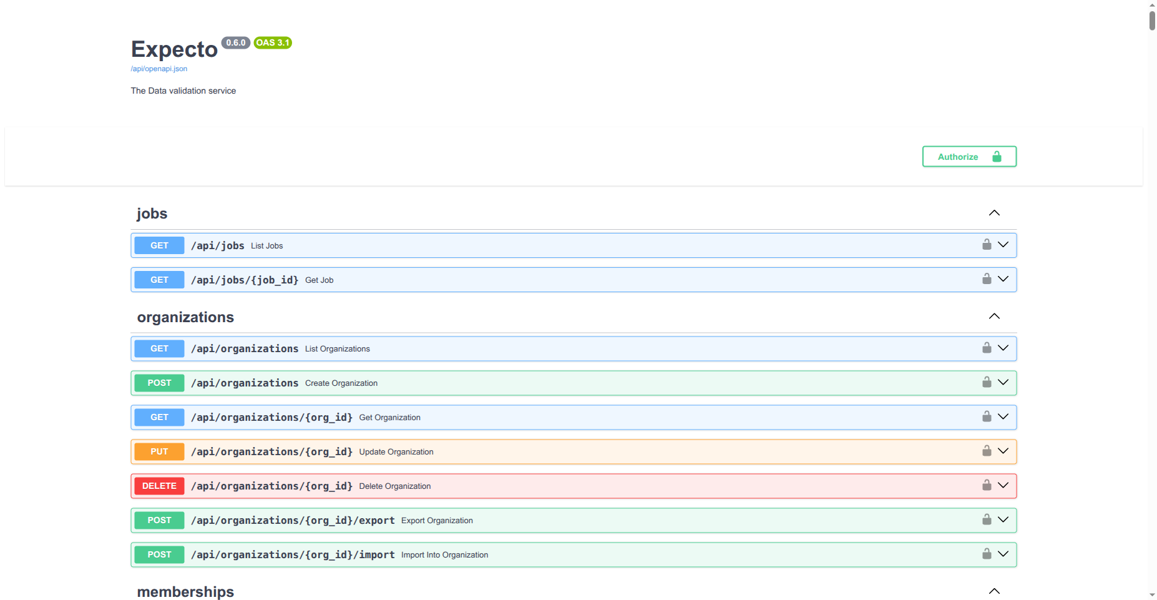Open the /api/openapi.json link
This screenshot has width=1157, height=600.
159,69
